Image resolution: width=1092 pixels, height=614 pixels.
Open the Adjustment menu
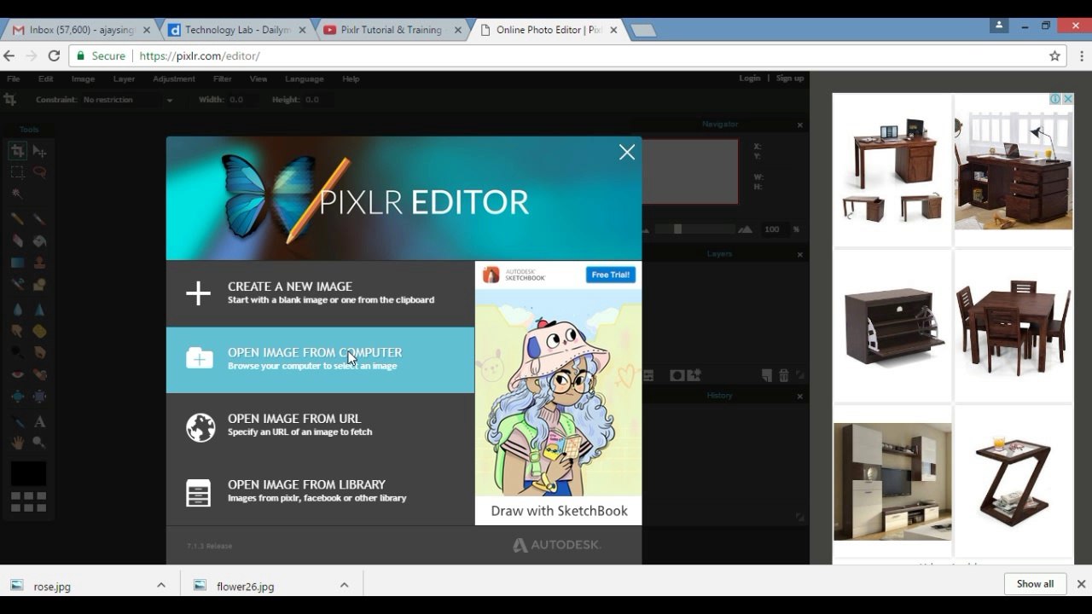pos(174,78)
